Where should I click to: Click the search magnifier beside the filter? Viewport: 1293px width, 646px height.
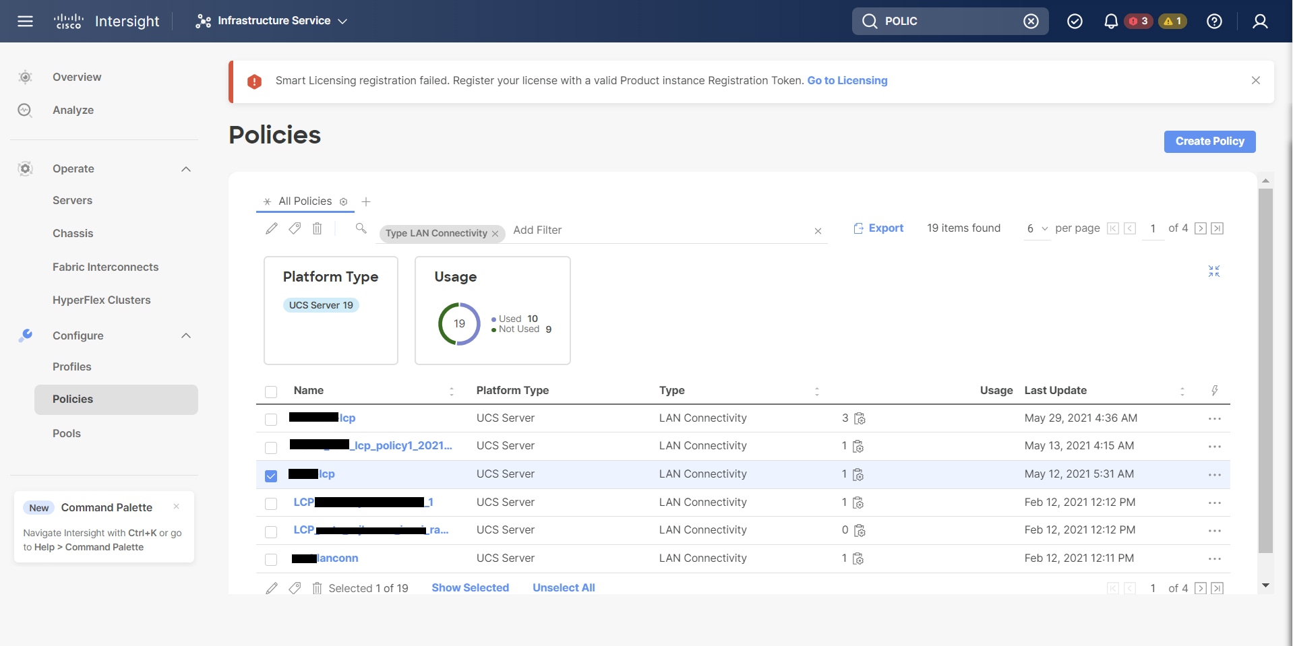(x=361, y=228)
